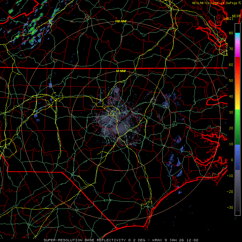Click the 50 NMI range ring label
The height and width of the screenshot is (242, 242).
tap(121, 71)
